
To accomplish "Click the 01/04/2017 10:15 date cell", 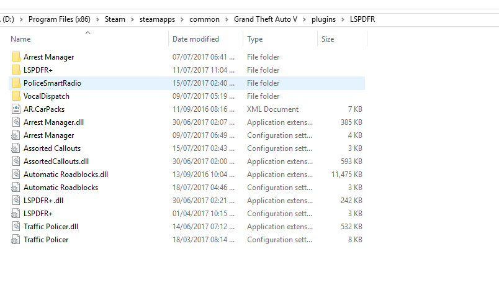I will [x=204, y=214].
